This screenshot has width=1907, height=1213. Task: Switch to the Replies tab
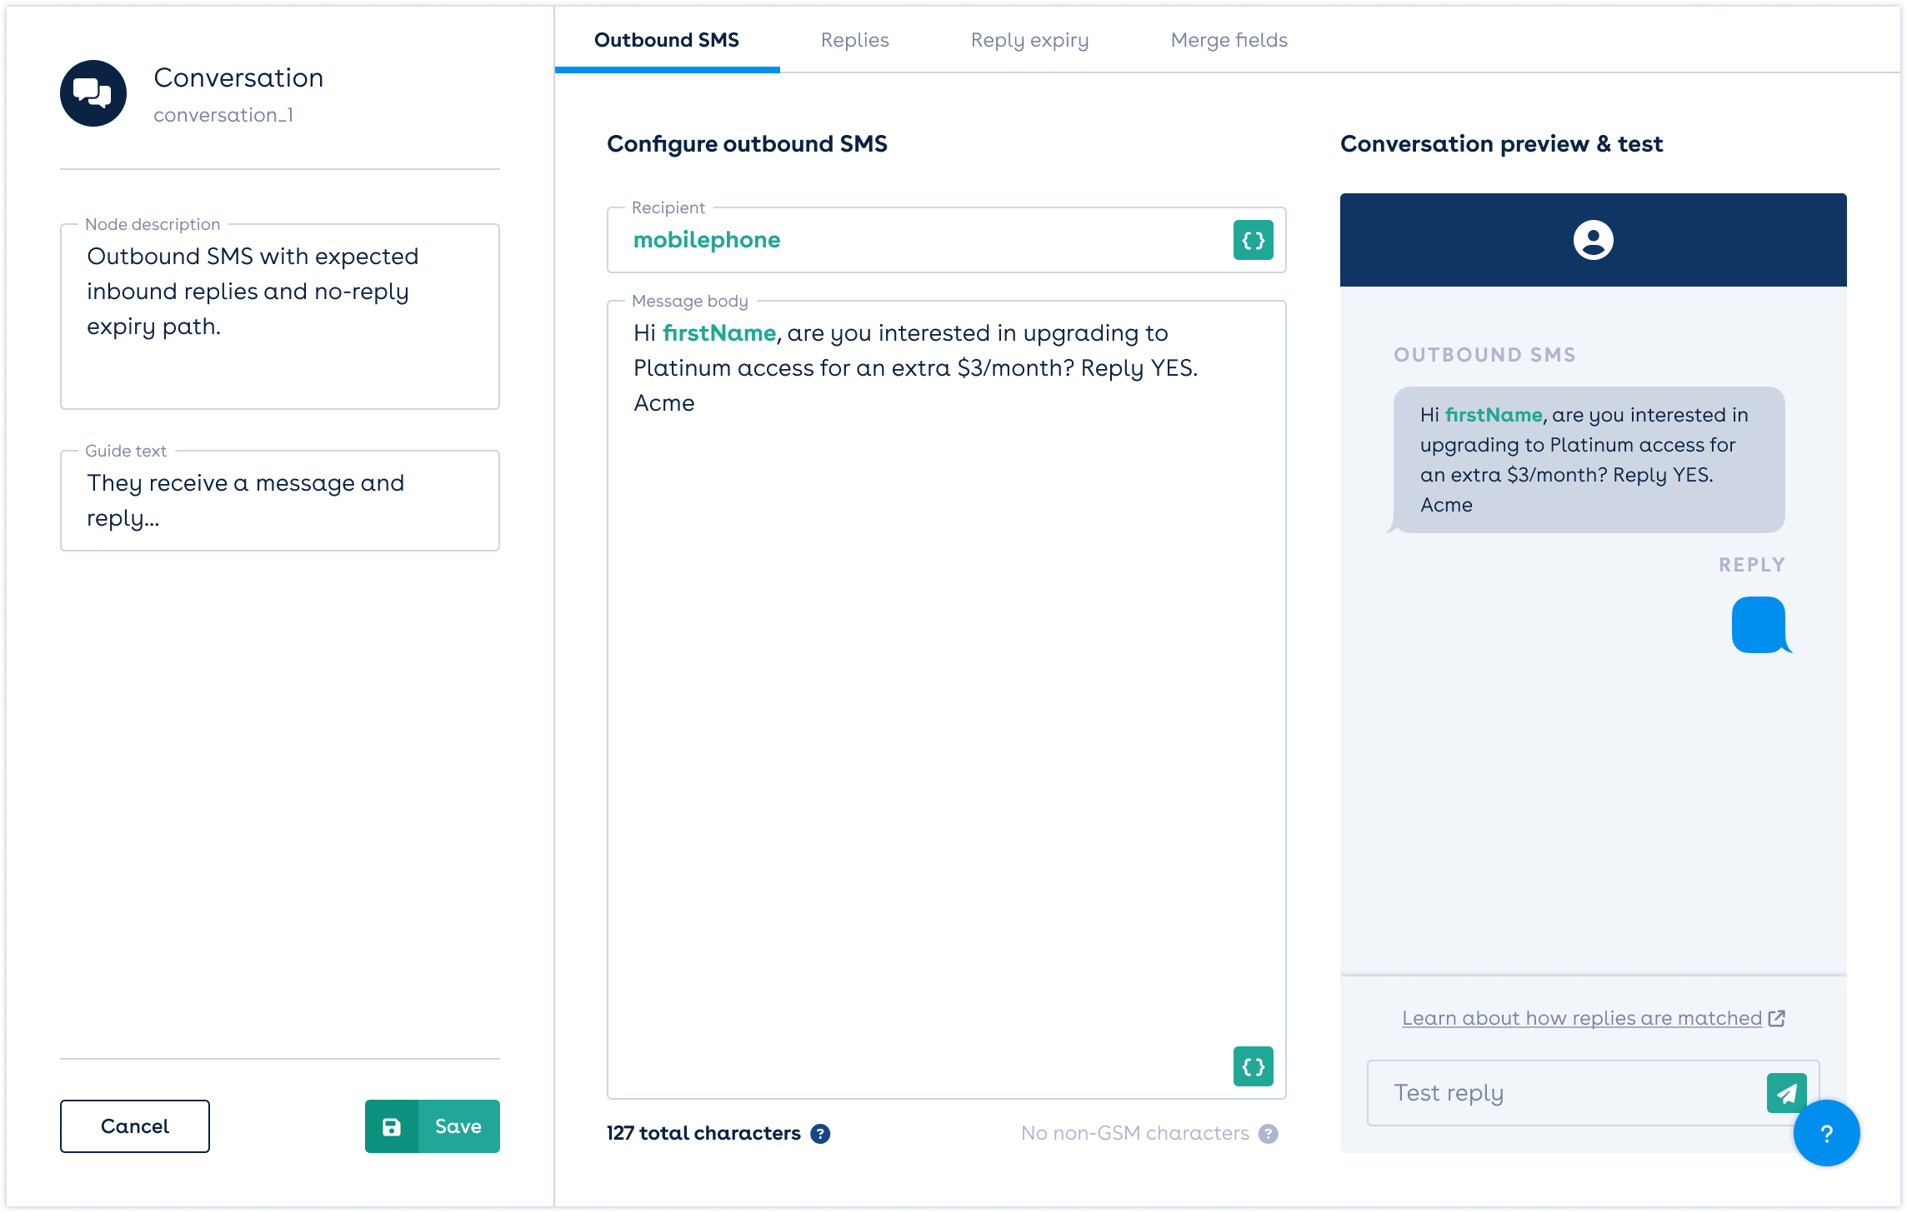[854, 40]
